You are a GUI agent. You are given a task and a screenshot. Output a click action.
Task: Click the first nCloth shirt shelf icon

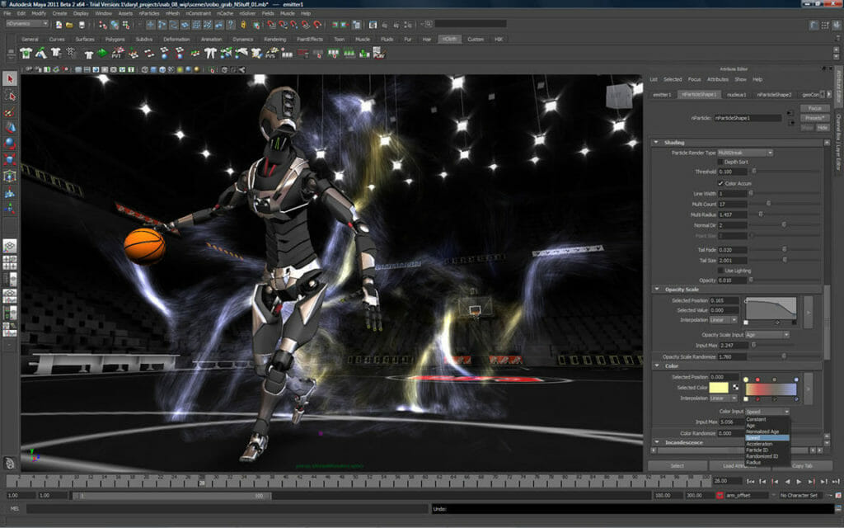(26, 53)
